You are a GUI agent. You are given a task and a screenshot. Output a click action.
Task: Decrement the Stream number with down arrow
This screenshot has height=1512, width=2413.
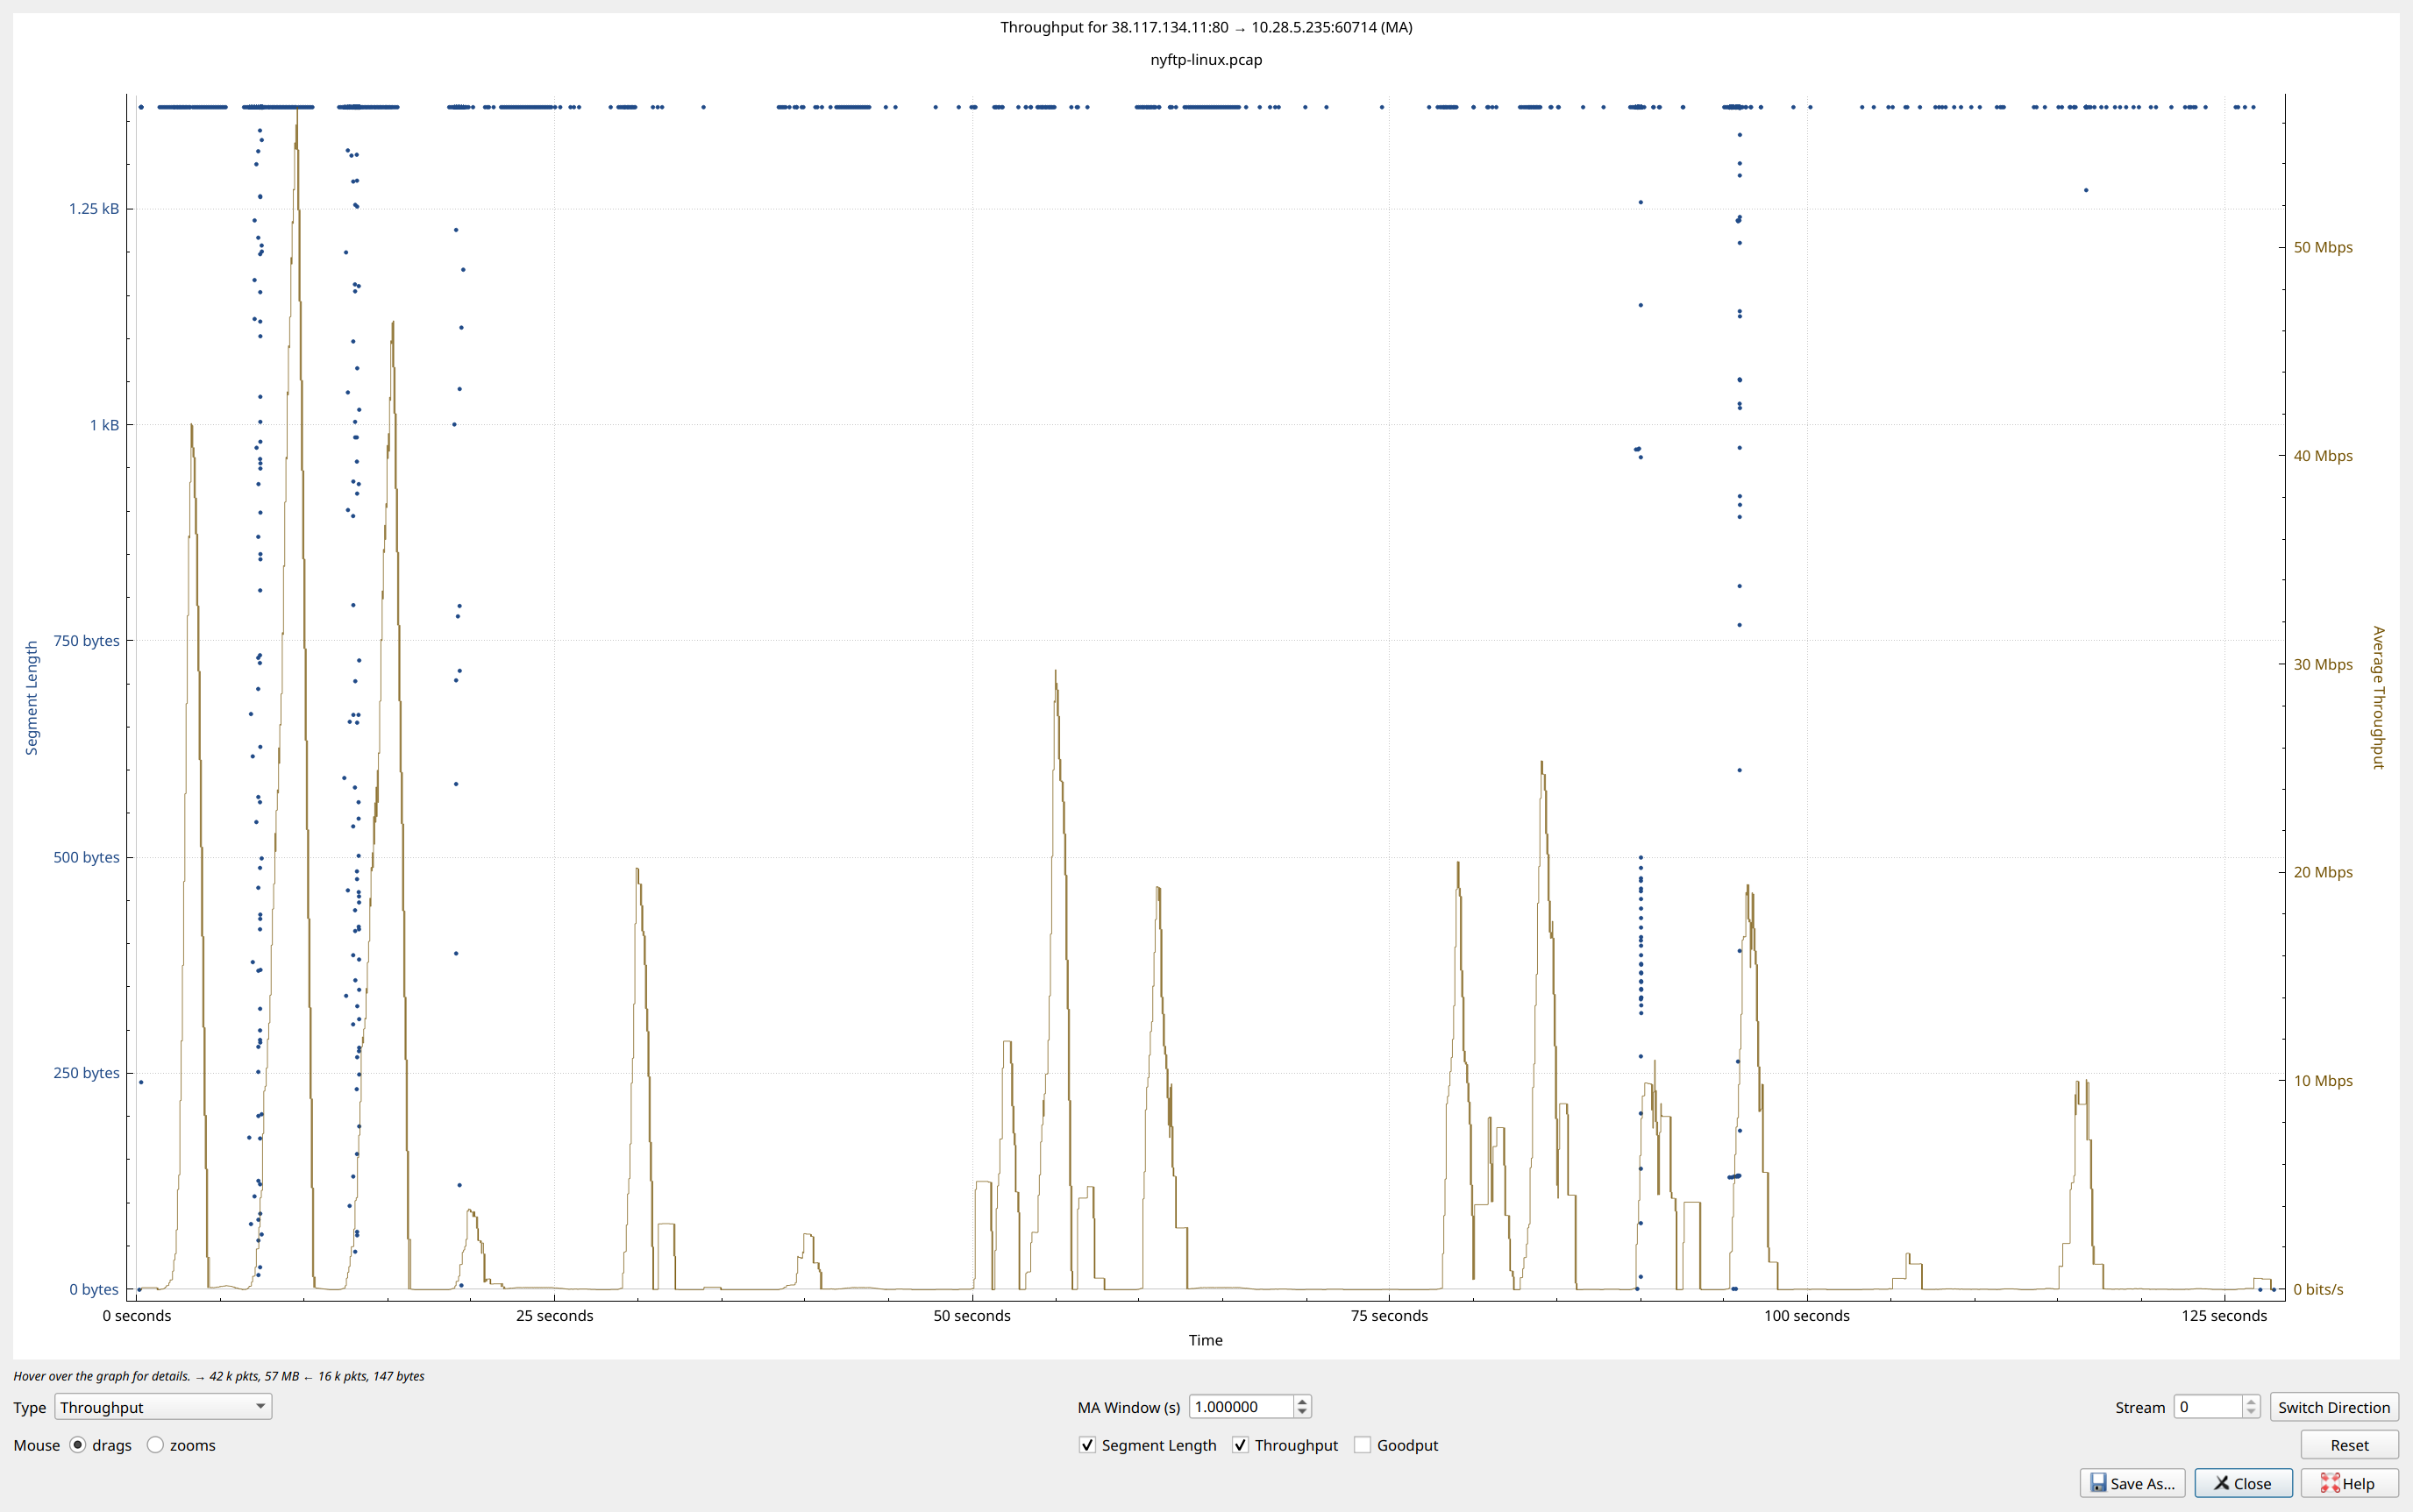[x=2251, y=1413]
